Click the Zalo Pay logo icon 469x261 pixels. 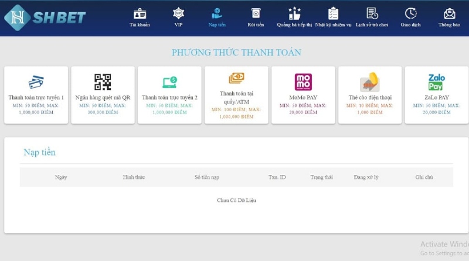pyautogui.click(x=437, y=82)
